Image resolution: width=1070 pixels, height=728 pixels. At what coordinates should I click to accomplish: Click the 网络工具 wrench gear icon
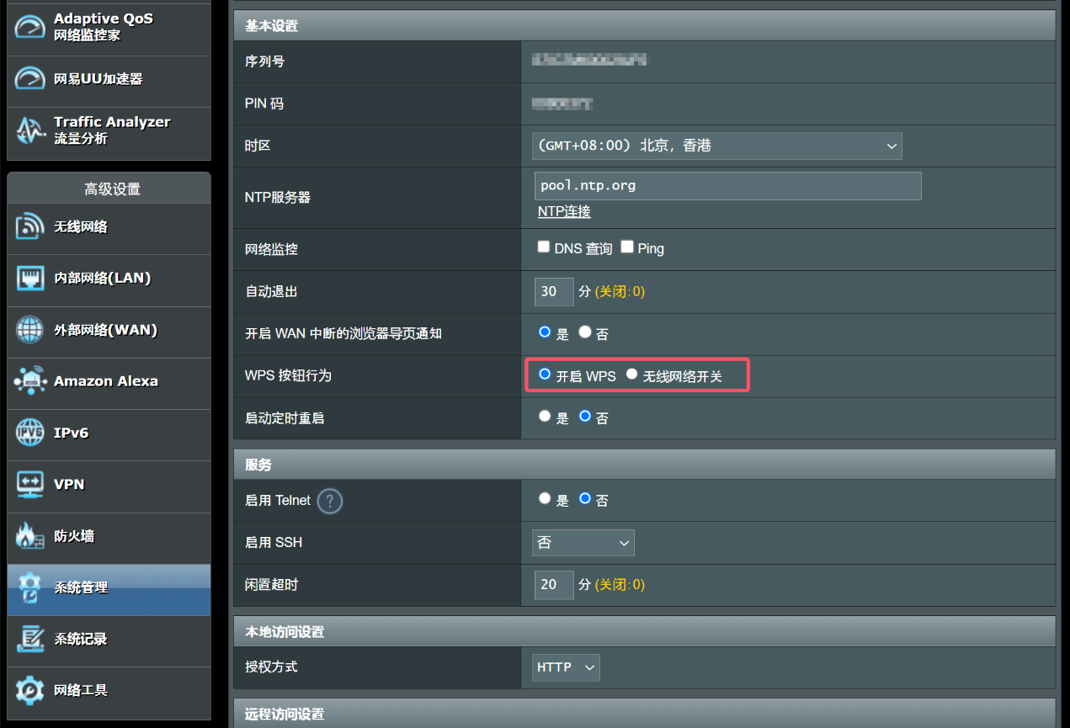(30, 690)
